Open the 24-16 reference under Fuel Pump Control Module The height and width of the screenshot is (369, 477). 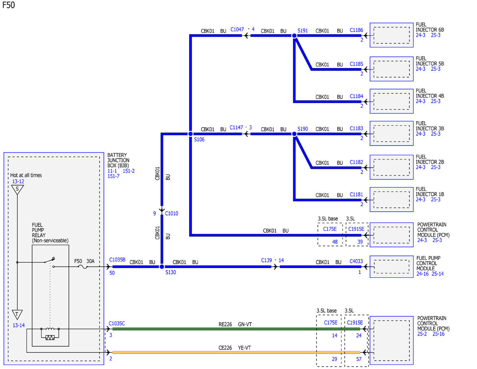422,274
